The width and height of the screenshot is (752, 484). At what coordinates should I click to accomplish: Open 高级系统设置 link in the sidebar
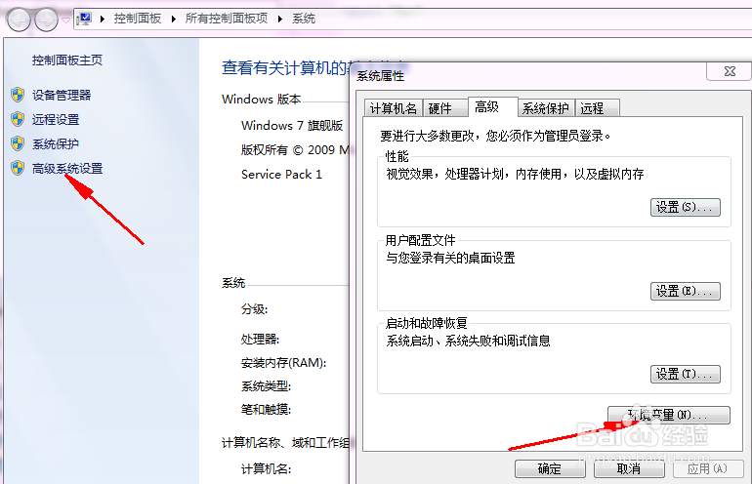pos(67,168)
